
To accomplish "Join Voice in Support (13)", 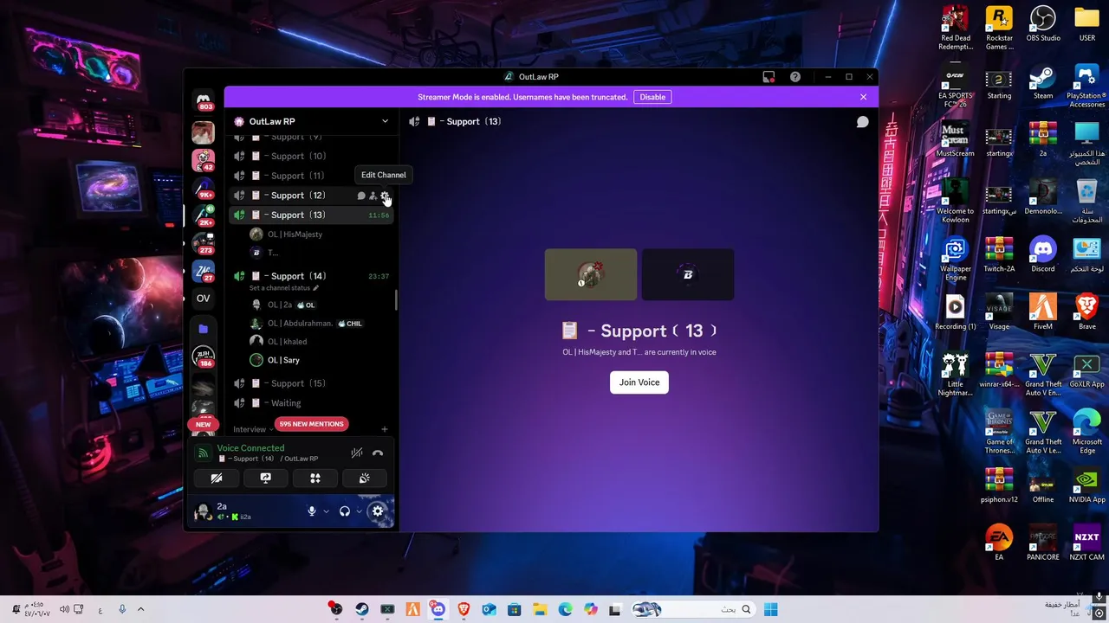I will point(639,382).
